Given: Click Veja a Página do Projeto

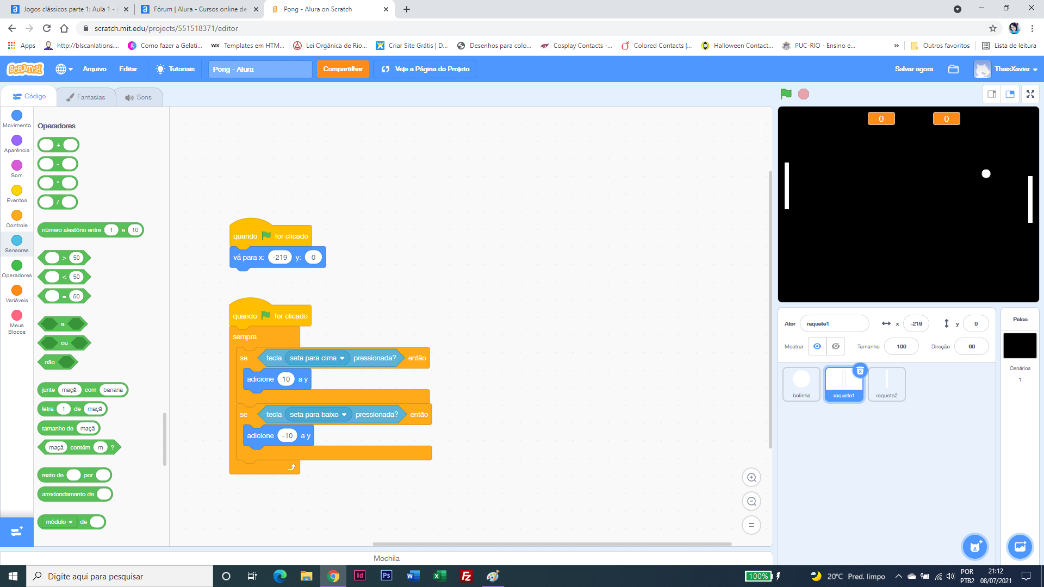Looking at the screenshot, I should [x=425, y=69].
